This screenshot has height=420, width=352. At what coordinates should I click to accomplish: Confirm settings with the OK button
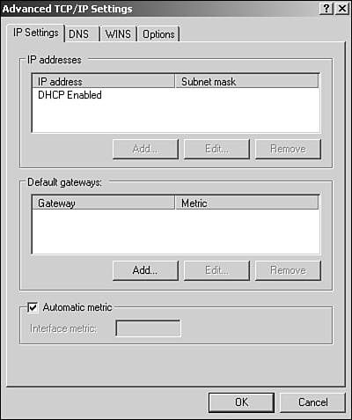pos(241,402)
